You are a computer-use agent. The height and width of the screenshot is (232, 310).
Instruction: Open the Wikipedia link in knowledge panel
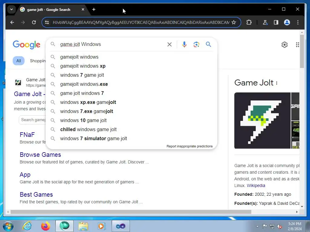[256, 186]
